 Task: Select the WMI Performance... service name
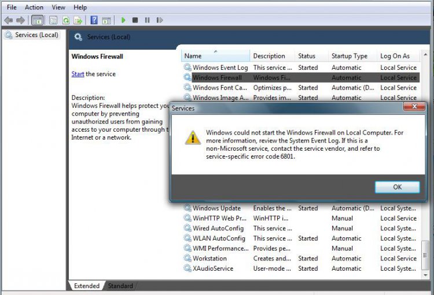point(220,248)
